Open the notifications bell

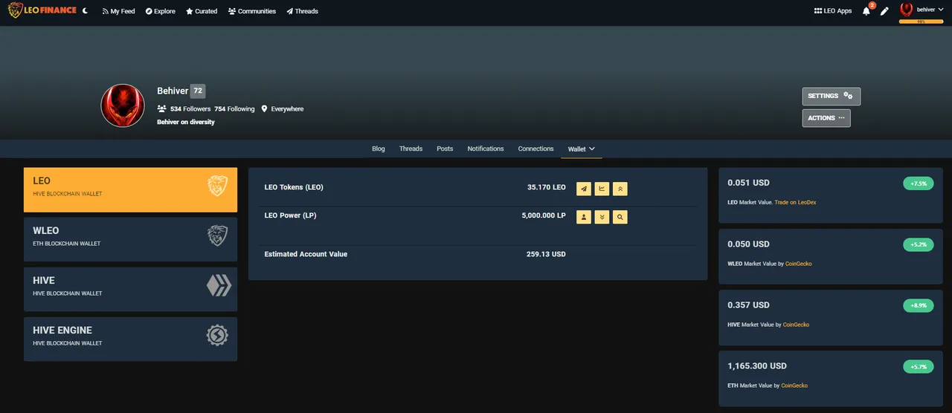866,10
